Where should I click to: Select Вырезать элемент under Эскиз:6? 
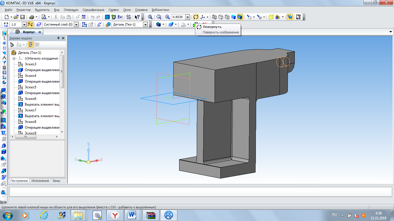coord(42,104)
